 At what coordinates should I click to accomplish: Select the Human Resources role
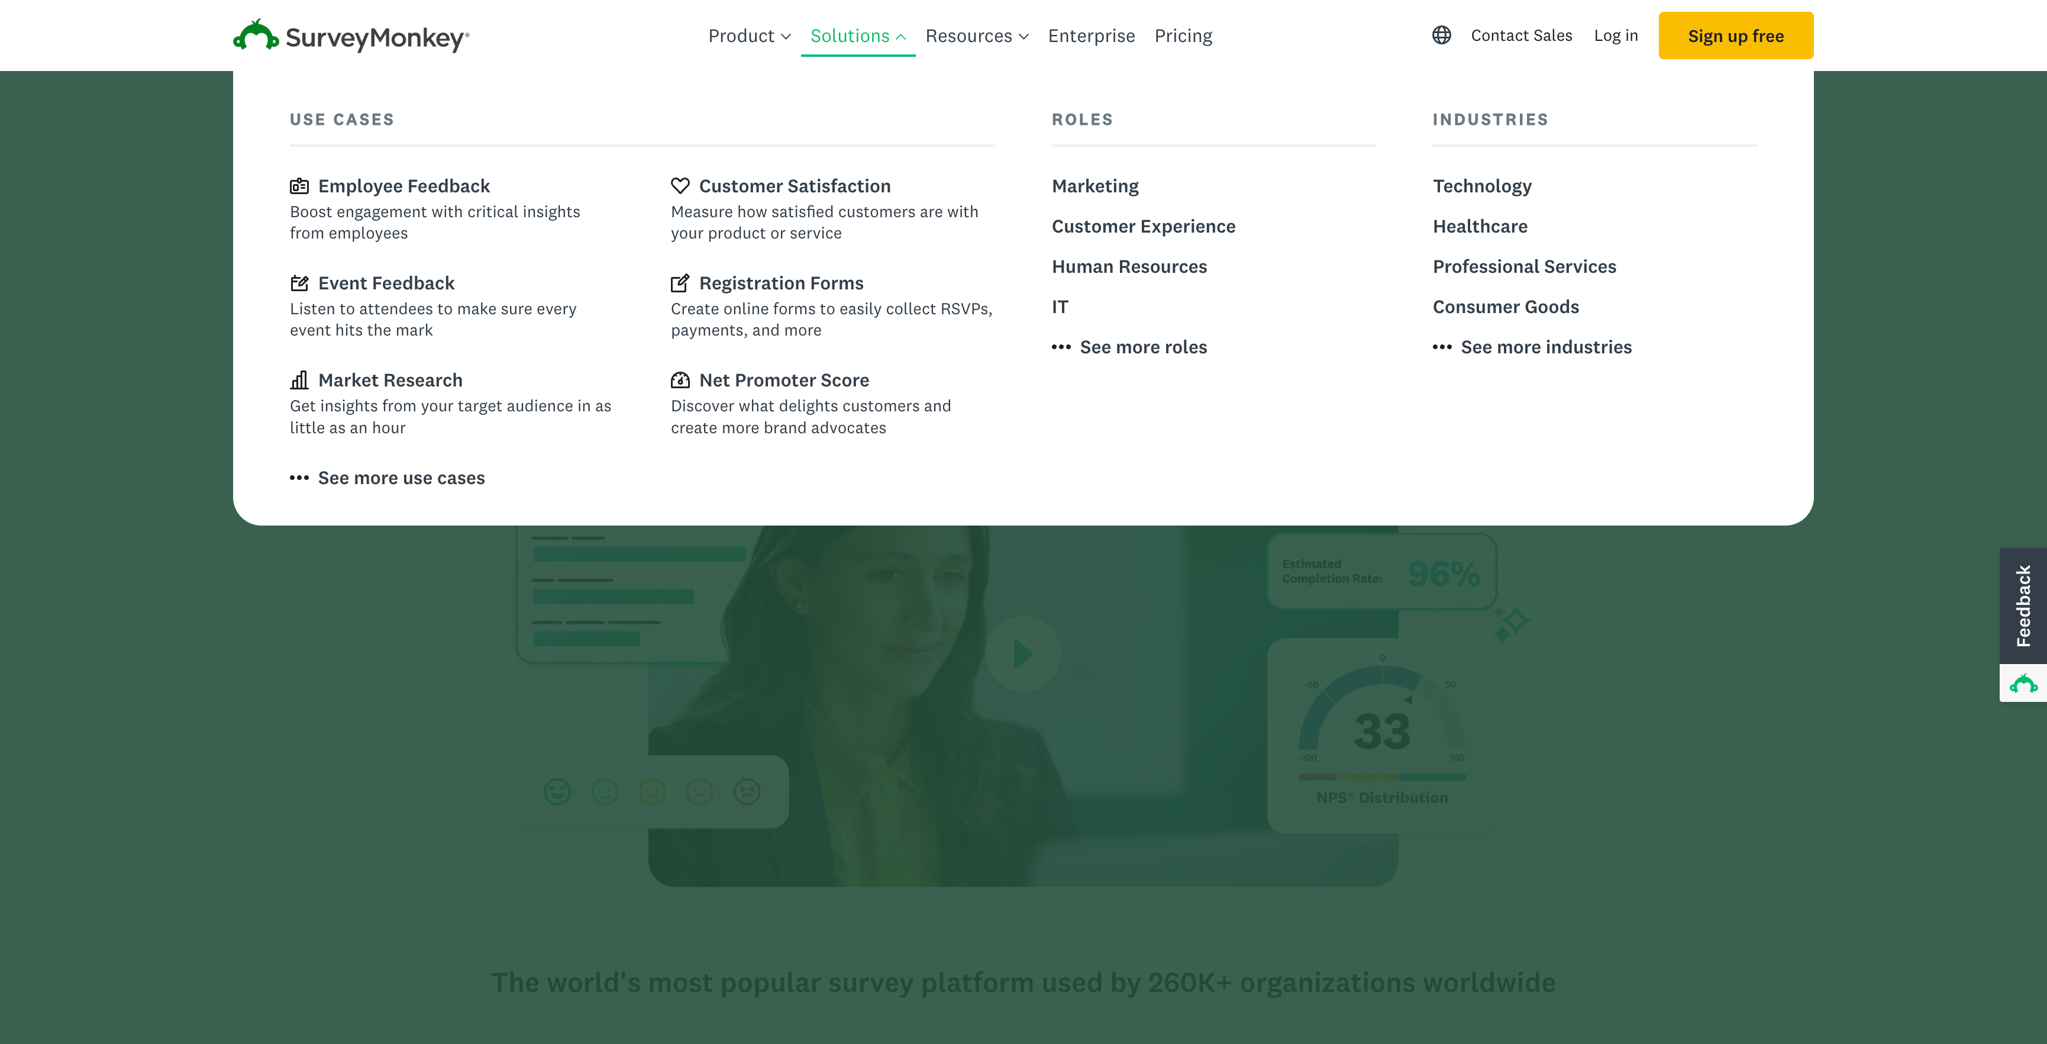coord(1128,266)
